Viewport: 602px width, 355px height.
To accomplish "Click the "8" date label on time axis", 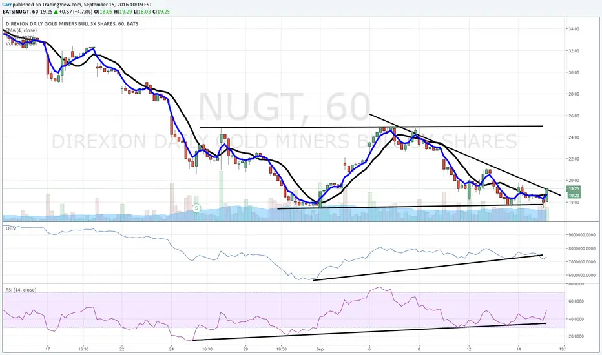I will 419,349.
